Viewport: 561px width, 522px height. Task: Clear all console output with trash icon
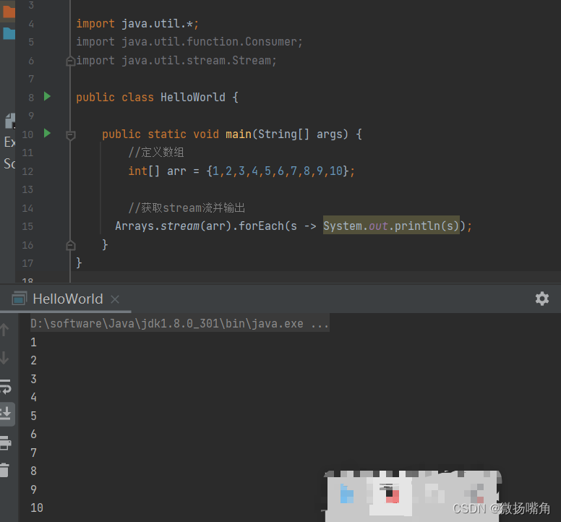pyautogui.click(x=5, y=470)
